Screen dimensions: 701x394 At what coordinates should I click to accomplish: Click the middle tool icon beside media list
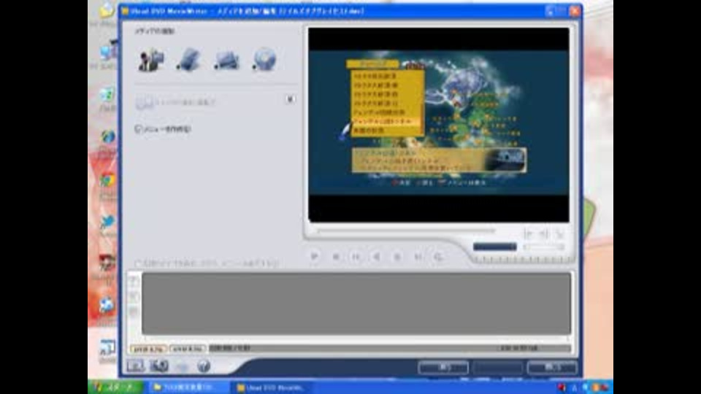(x=134, y=297)
